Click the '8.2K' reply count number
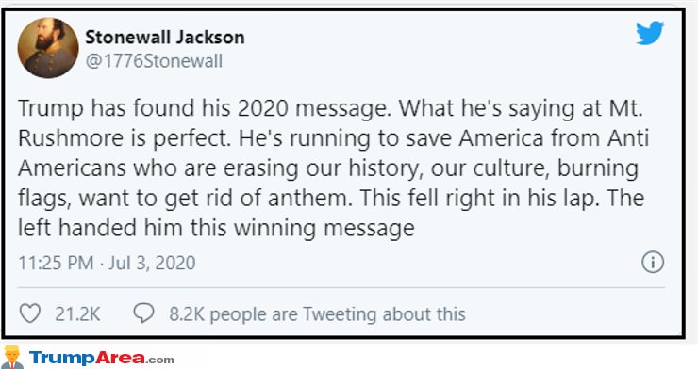The image size is (698, 369). click(187, 314)
